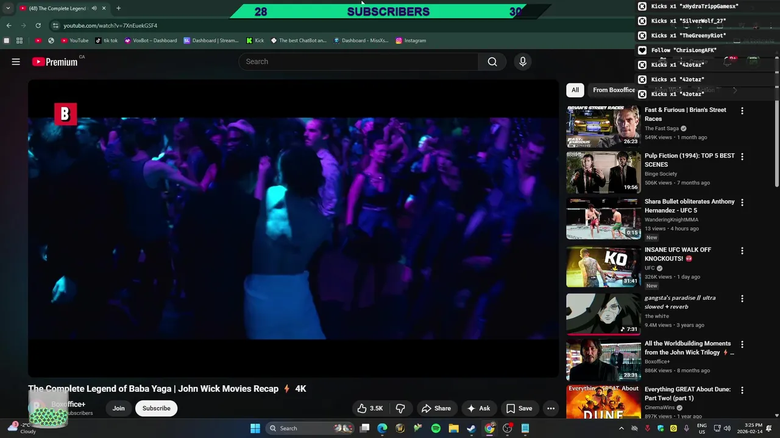Screen dimensions: 780x438
Task: Open The best ChatBot bookmark
Action: (299, 41)
